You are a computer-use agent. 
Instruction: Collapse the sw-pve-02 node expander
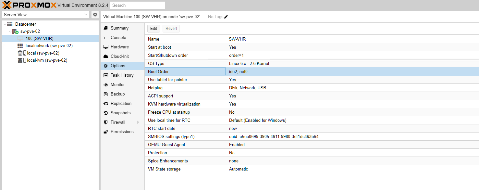point(10,32)
